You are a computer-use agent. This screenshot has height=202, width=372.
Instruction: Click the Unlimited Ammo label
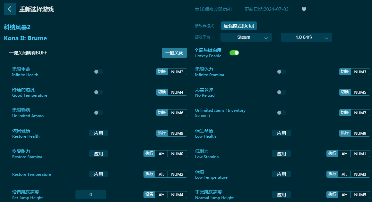pos(28,116)
